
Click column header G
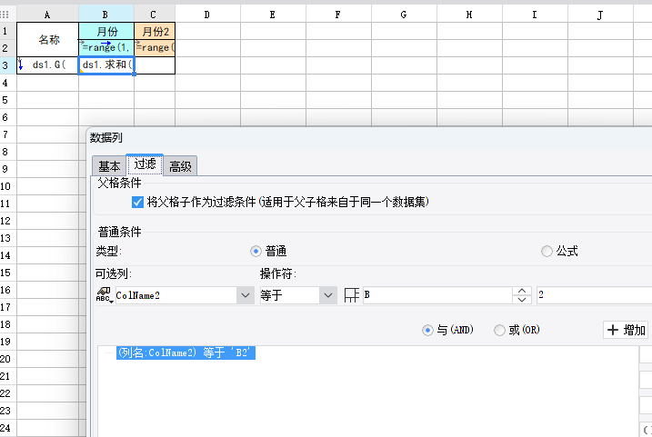click(x=404, y=15)
